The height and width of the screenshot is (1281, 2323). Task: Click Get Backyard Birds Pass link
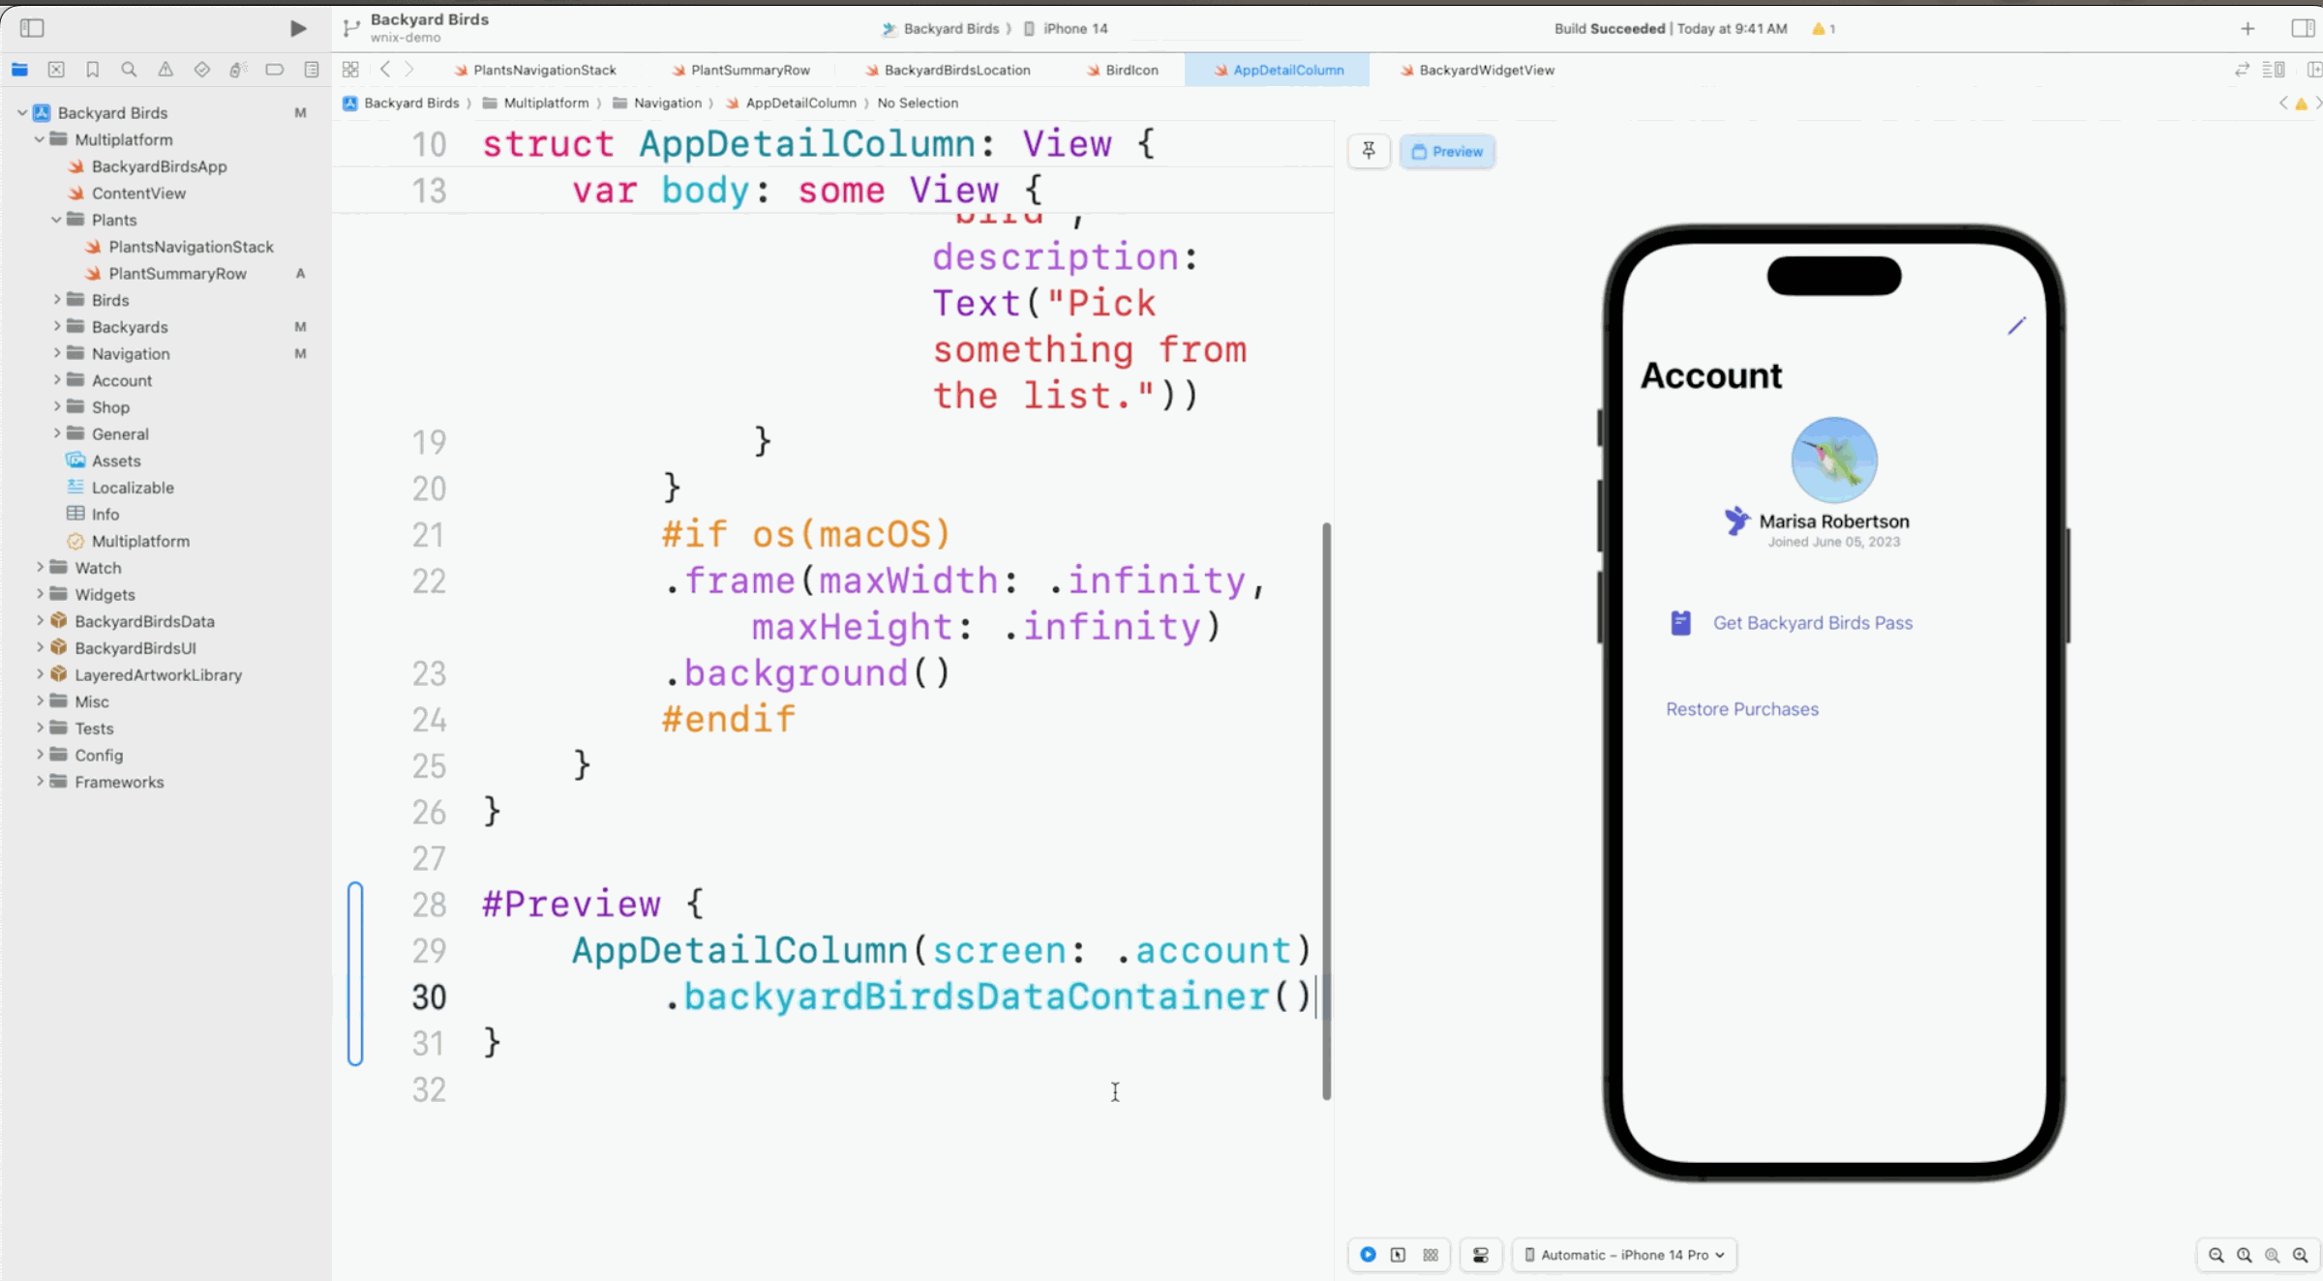(x=1812, y=621)
